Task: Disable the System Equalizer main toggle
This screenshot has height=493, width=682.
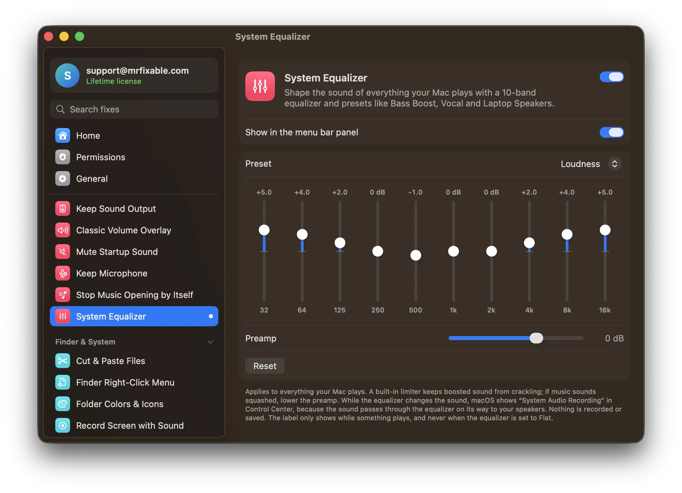Action: coord(612,77)
